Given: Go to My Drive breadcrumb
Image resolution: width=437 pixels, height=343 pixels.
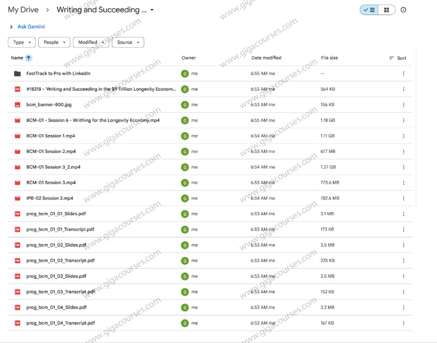Looking at the screenshot, I should coord(23,10).
